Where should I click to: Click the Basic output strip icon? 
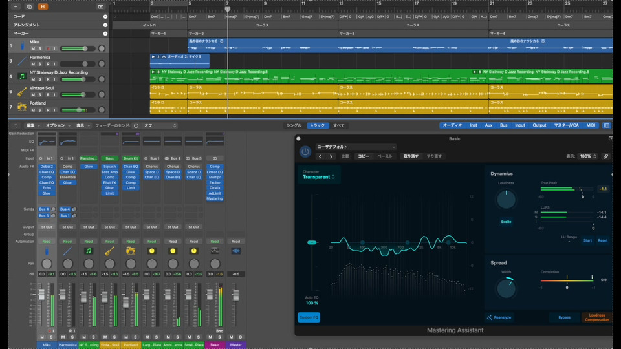(215, 251)
